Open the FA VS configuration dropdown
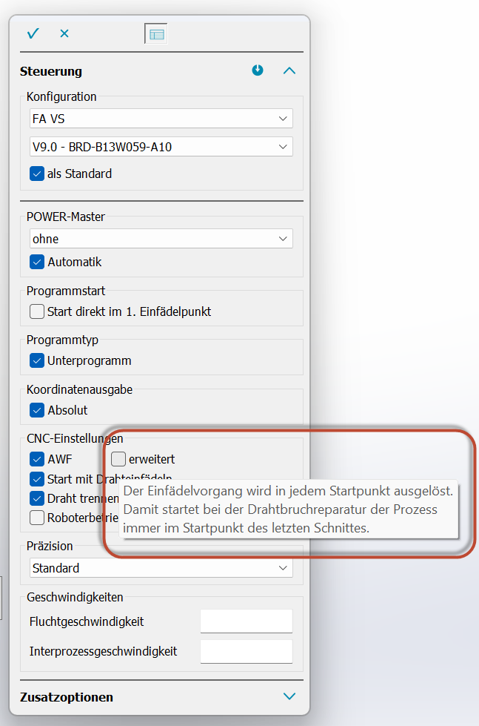479x726 pixels. (x=161, y=119)
